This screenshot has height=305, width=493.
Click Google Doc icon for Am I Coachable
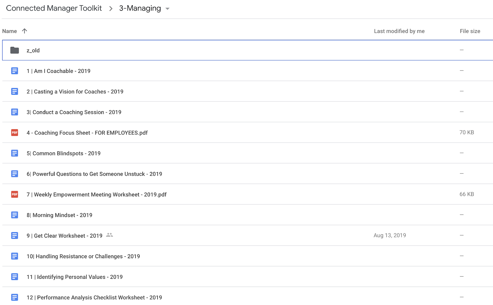tap(14, 71)
